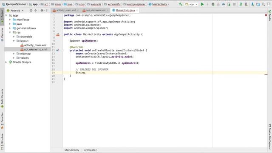
Task: Click the @Override annotation text
Action: point(76,47)
